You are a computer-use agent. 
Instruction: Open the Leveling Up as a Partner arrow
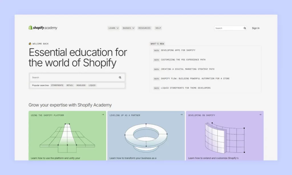tap(181, 115)
